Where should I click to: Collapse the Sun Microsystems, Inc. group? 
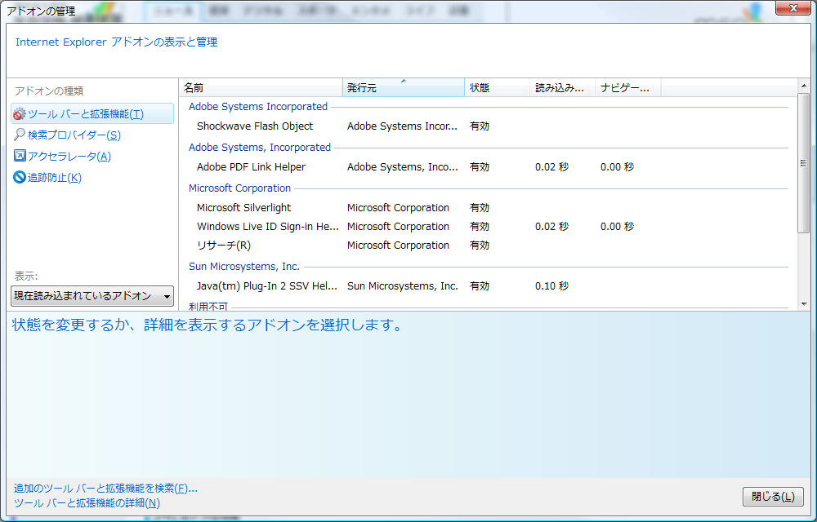[x=243, y=266]
